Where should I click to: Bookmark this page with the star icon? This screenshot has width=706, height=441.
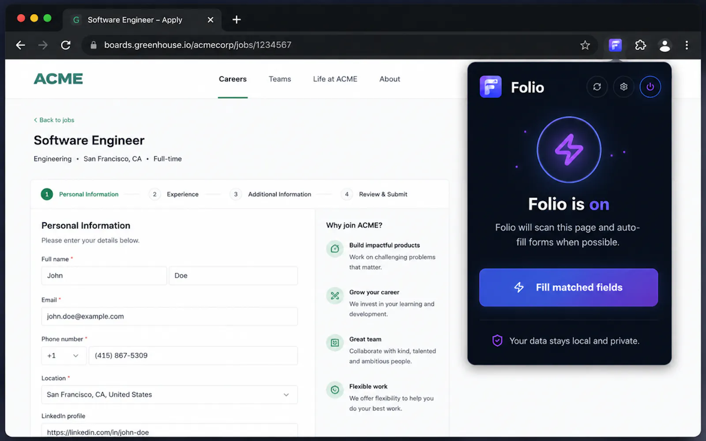pos(585,45)
